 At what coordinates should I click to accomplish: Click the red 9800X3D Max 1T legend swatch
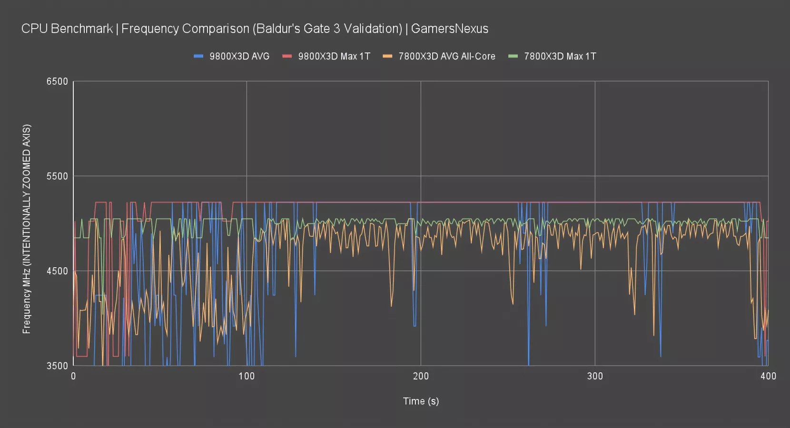[287, 56]
